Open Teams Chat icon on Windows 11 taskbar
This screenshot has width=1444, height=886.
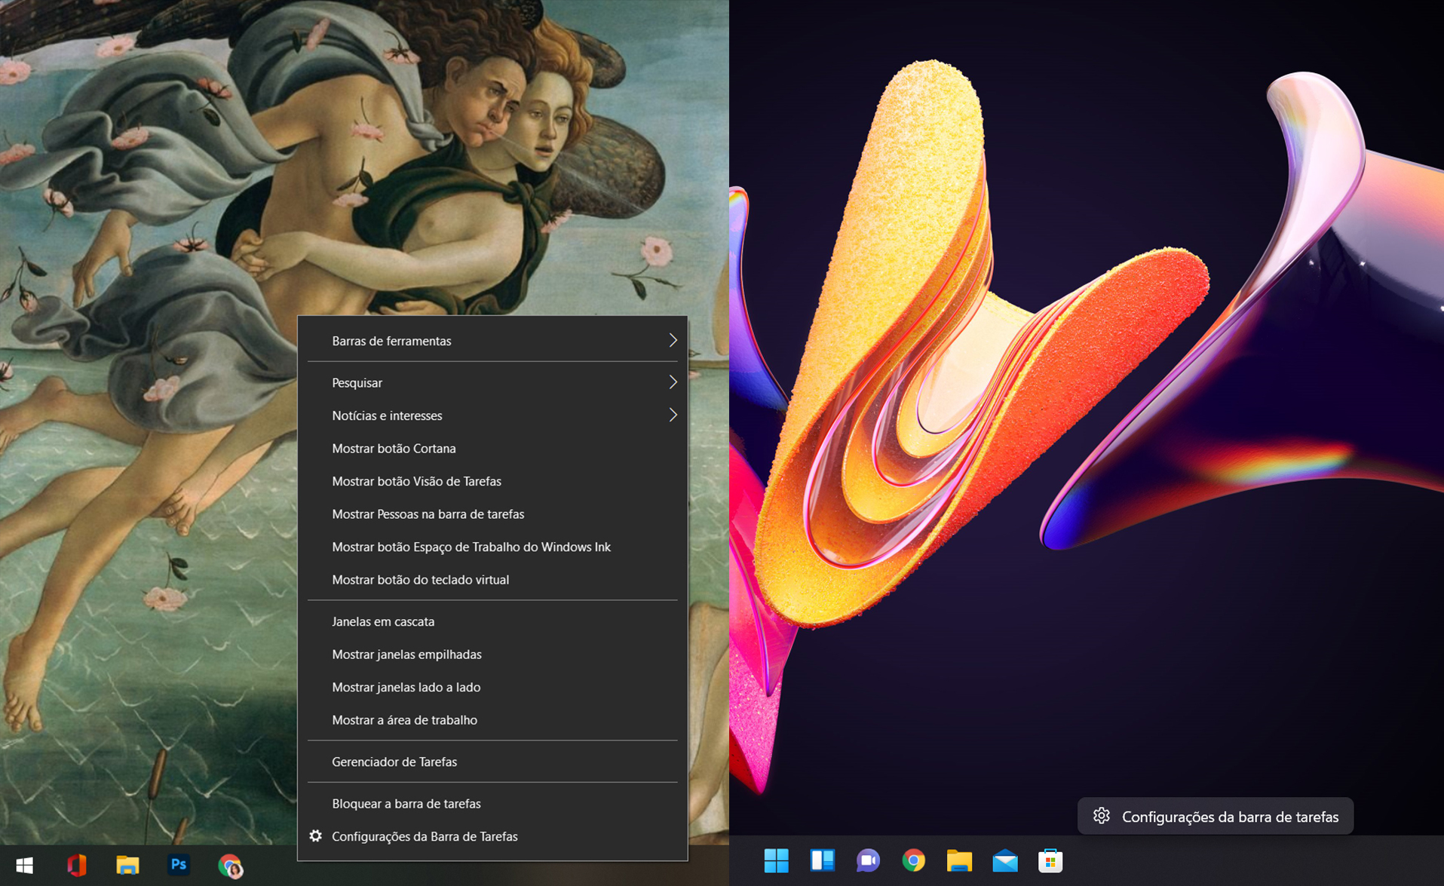868,860
